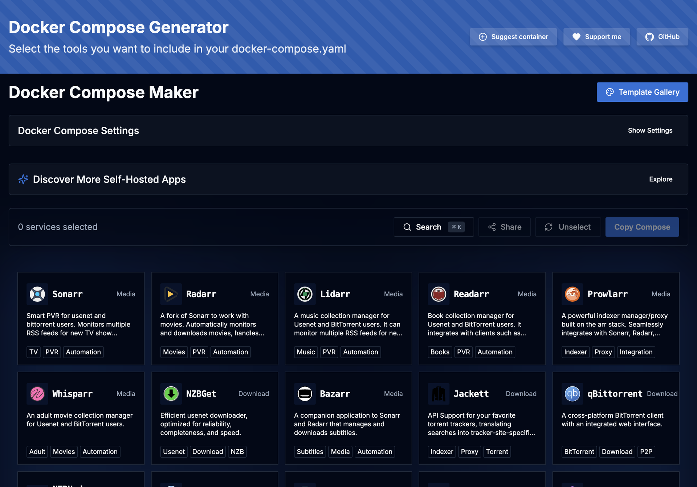This screenshot has width=697, height=487.
Task: Click the Readarr book icon
Action: pos(439,294)
